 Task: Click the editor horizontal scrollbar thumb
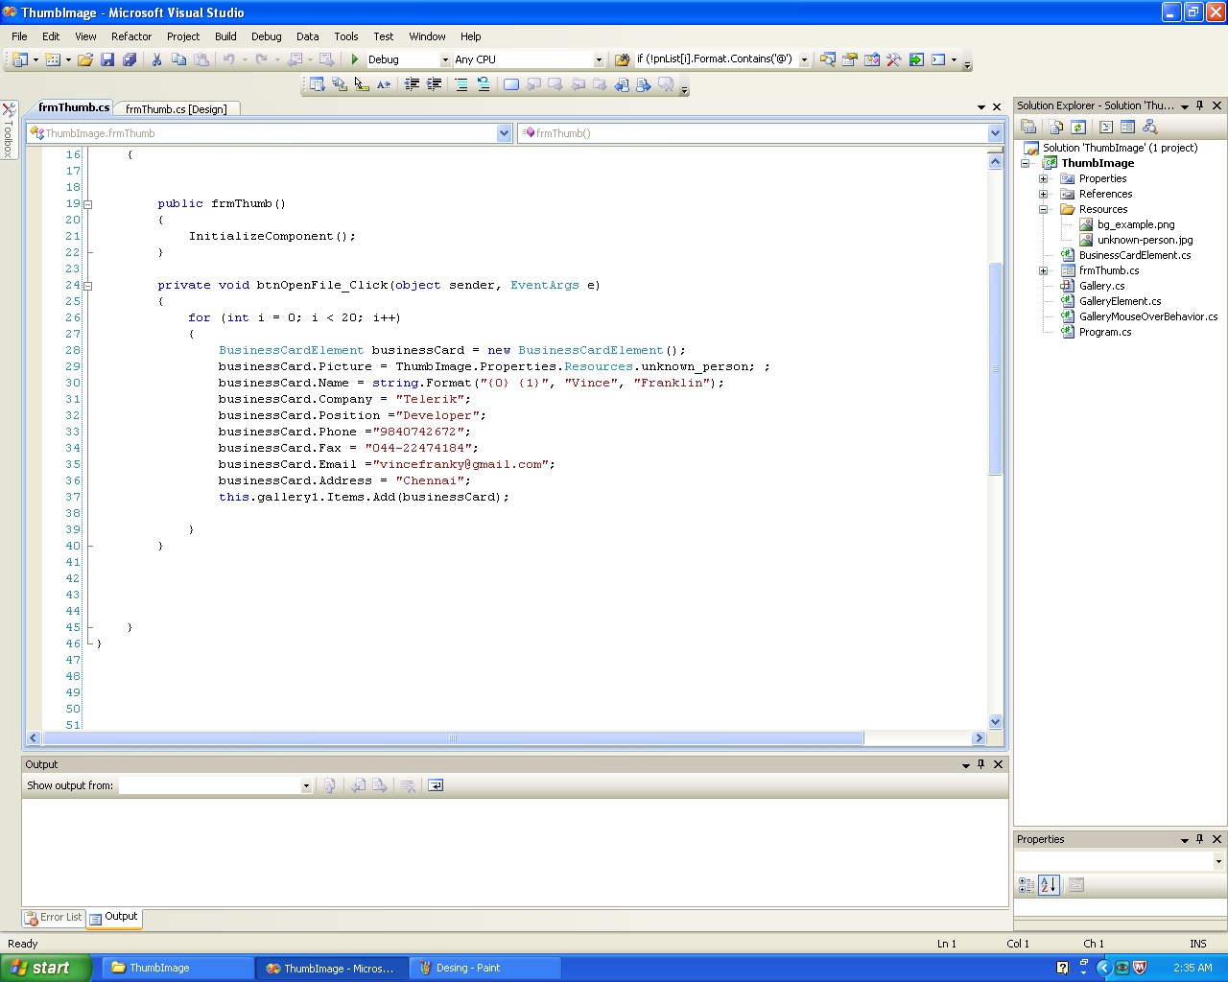tap(452, 737)
